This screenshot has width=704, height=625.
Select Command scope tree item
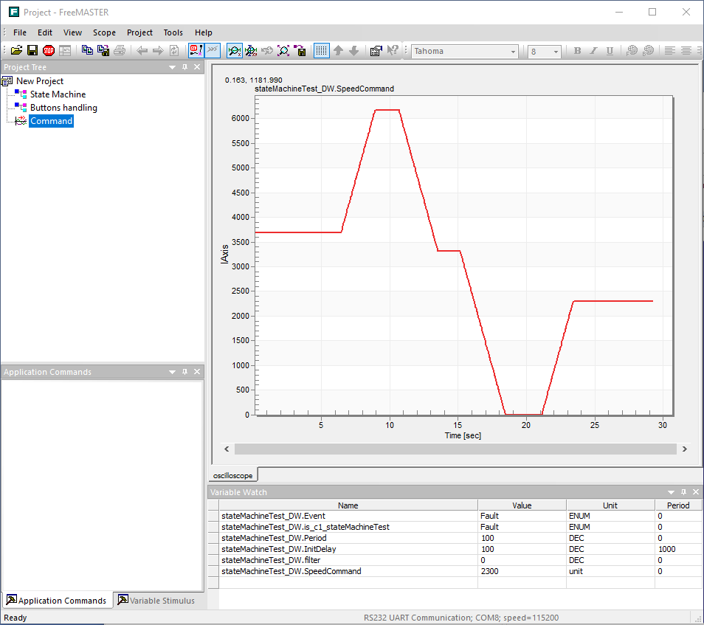click(51, 121)
